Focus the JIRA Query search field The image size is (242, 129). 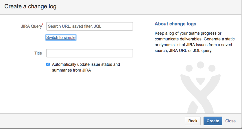pyautogui.click(x=90, y=26)
